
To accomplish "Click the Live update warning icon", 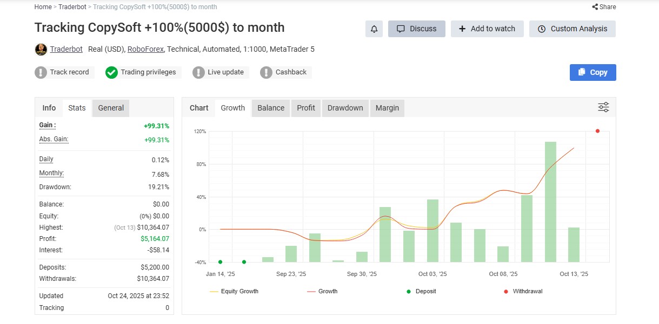I will (x=198, y=72).
